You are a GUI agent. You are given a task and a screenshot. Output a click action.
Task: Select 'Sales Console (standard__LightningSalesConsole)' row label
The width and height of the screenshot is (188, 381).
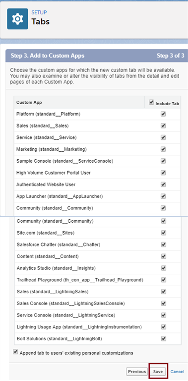[x=70, y=303]
